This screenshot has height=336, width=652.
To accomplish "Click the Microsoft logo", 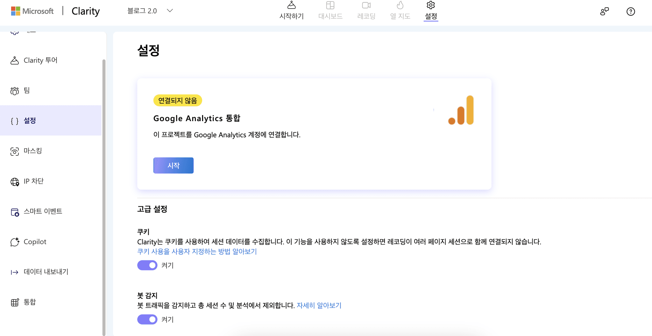I will [x=32, y=11].
